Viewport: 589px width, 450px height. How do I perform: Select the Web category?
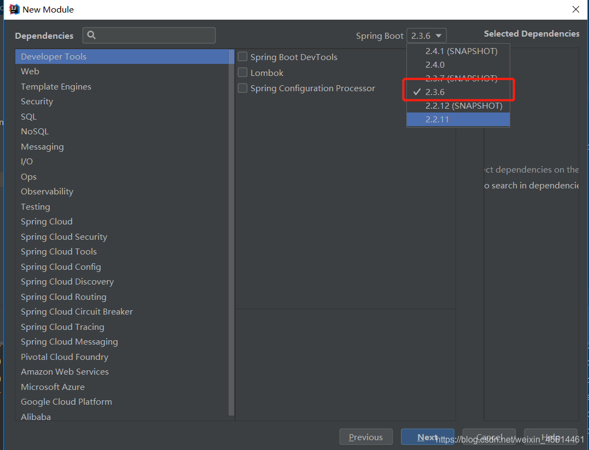pyautogui.click(x=122, y=71)
